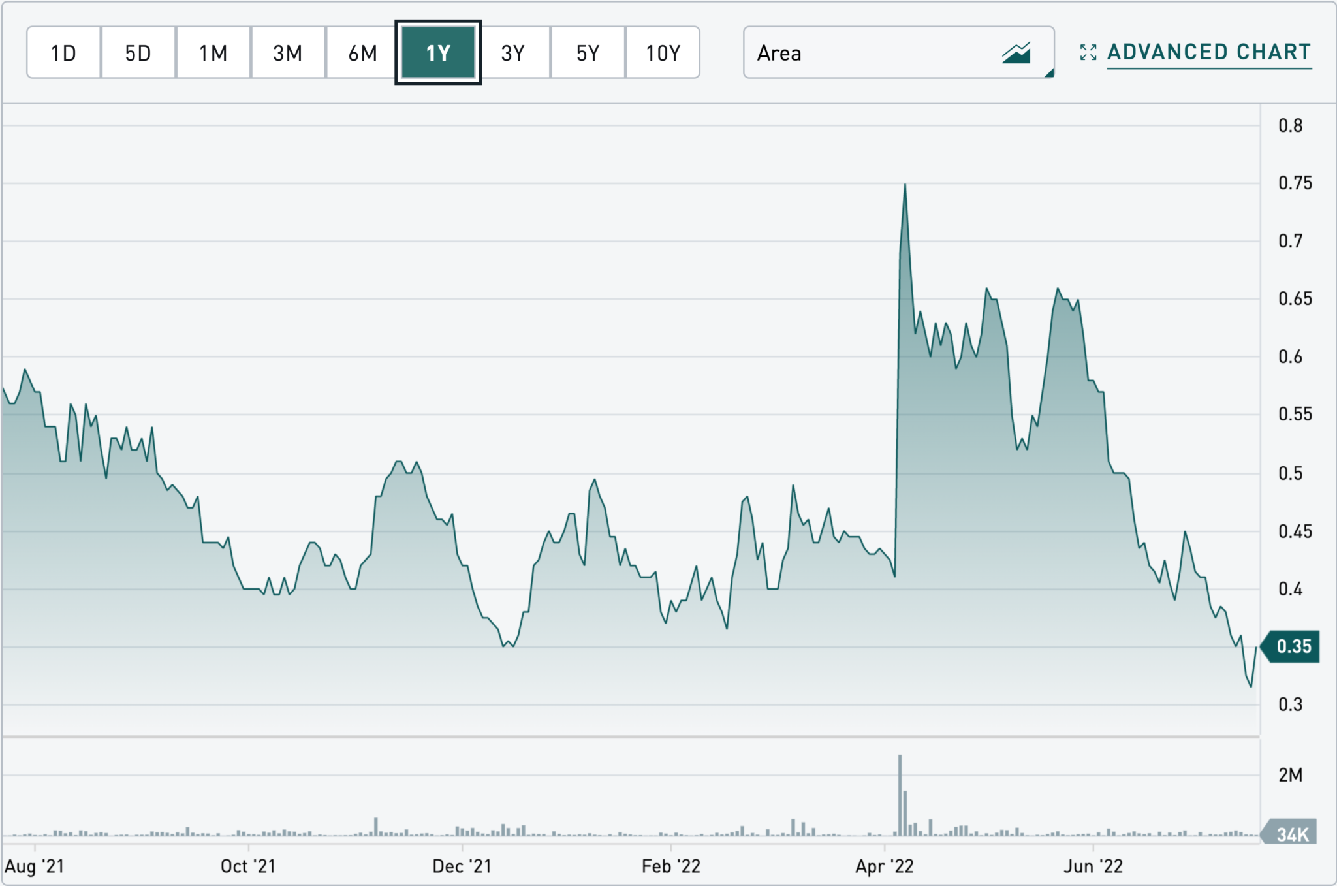Screen dimensions: 1337x886
Task: Open the Area chart type dropdown
Action: [x=899, y=53]
